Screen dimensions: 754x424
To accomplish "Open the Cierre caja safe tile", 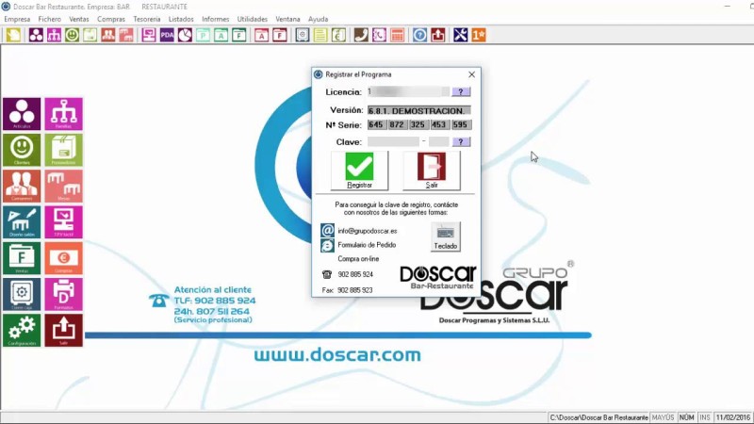I will pos(22,294).
